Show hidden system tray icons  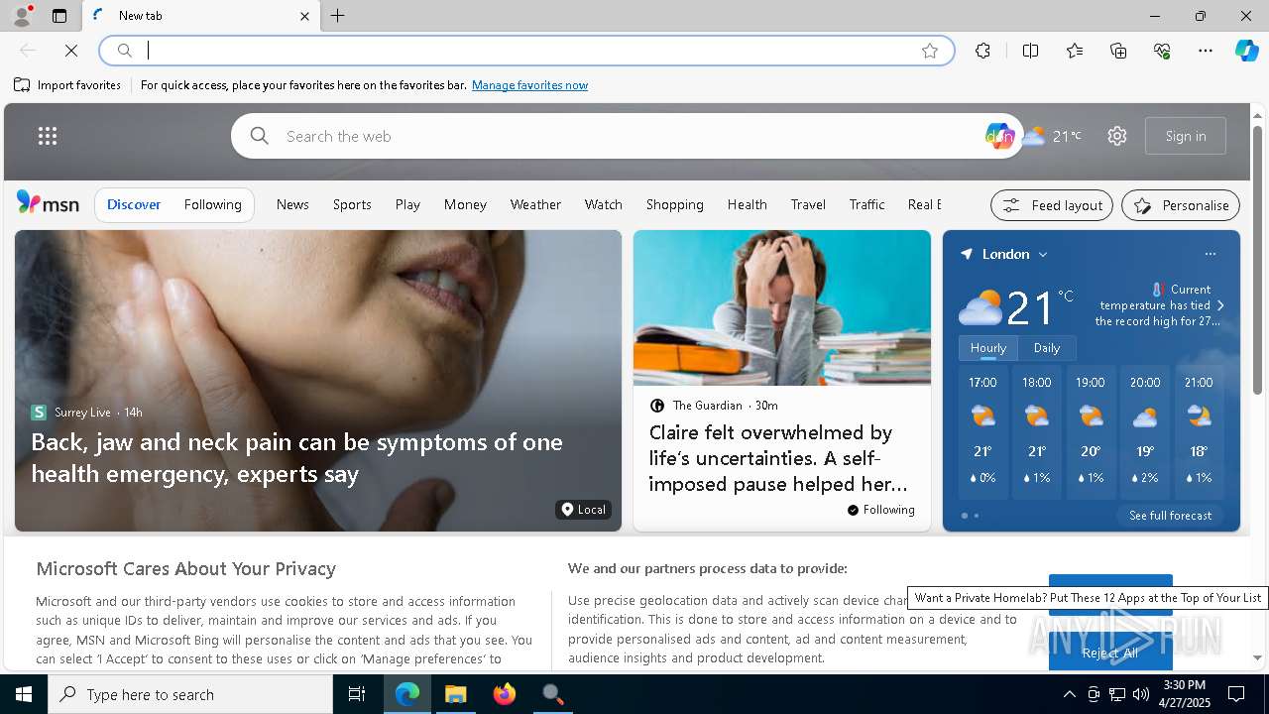1069,694
